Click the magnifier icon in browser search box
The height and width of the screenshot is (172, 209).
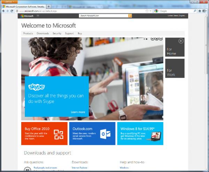[195, 11]
